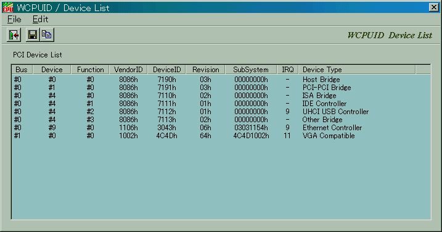442x232 pixels.
Task: Select the PCI-PCI Bridge row
Action: [221, 88]
